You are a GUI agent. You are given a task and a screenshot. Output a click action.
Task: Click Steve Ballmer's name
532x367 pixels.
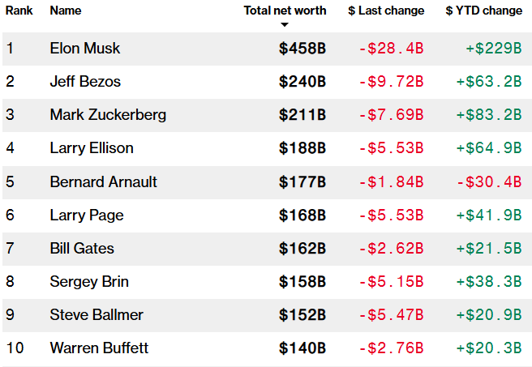tap(96, 315)
